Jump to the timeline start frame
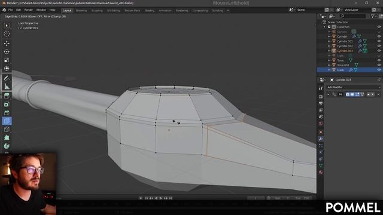This screenshot has width=383, height=215. (146, 198)
